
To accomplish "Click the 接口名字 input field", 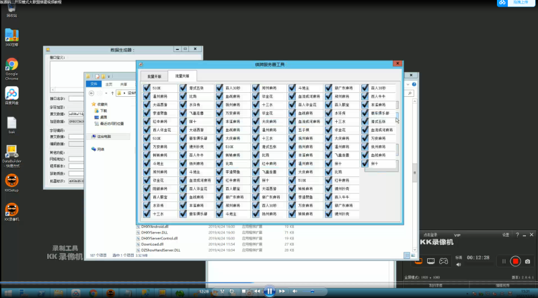I will tap(76, 98).
